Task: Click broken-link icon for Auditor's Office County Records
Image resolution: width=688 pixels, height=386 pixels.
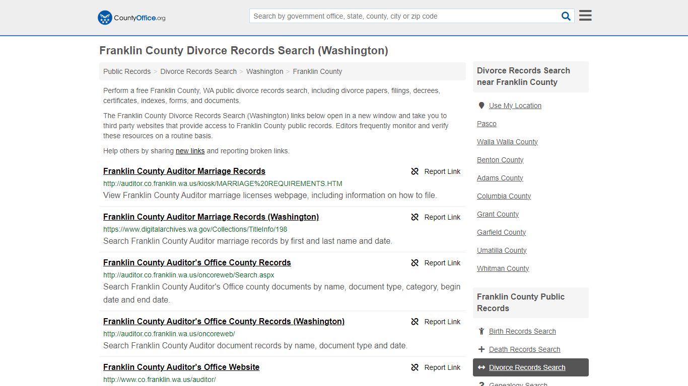Action: [x=415, y=263]
